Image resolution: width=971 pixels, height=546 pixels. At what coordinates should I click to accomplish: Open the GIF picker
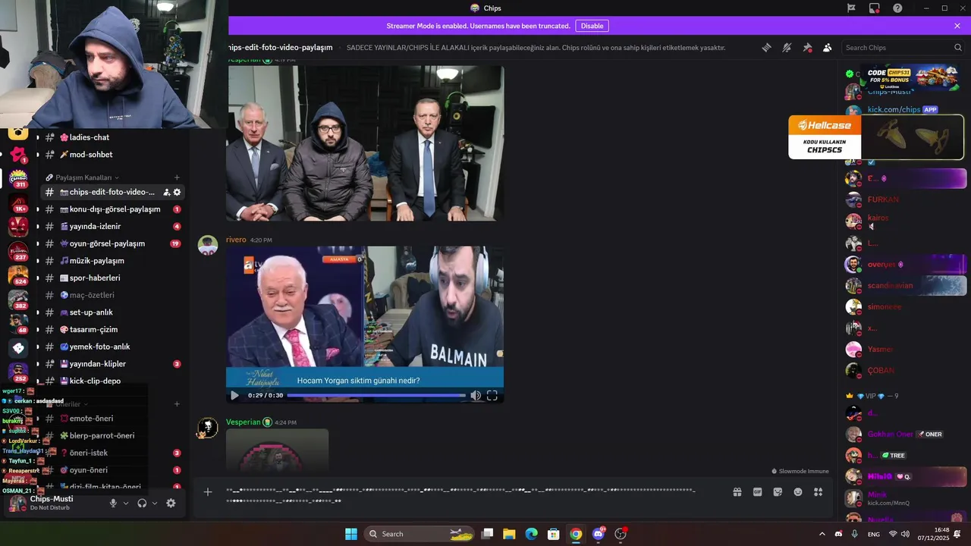tap(757, 492)
